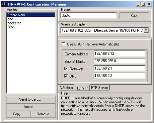The height and width of the screenshot is (123, 154).
Task: Click the Name text field
Action: [x=89, y=15]
